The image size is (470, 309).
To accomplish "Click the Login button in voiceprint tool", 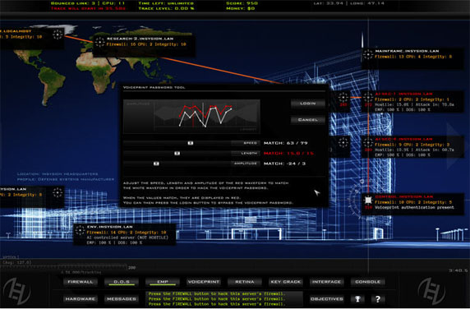I will [308, 104].
